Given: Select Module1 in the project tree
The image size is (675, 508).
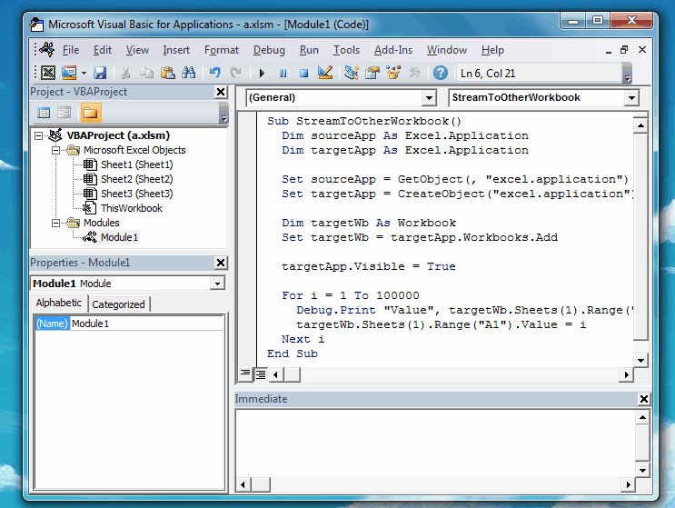Looking at the screenshot, I should point(119,237).
